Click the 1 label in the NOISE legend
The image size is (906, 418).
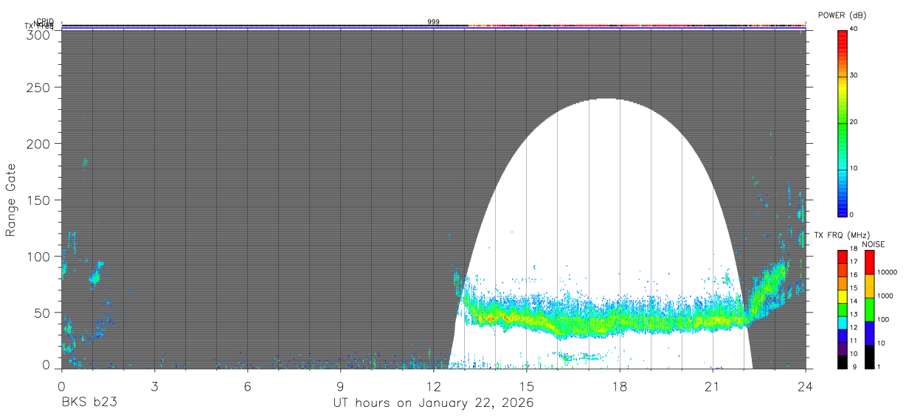pyautogui.click(x=880, y=366)
